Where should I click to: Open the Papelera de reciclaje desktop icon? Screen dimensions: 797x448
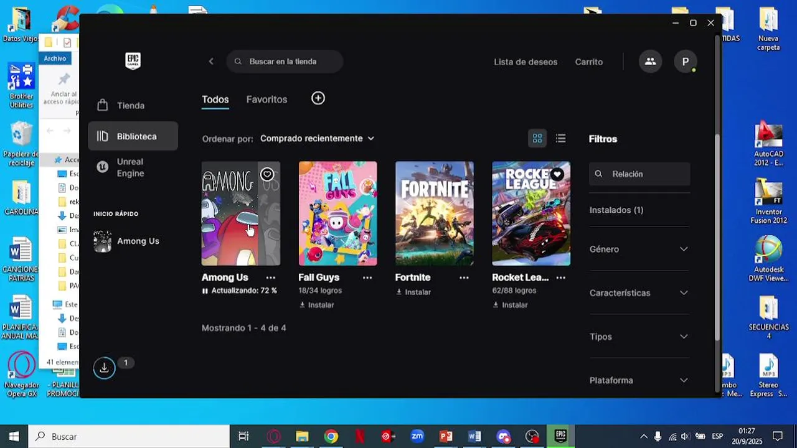point(21,144)
